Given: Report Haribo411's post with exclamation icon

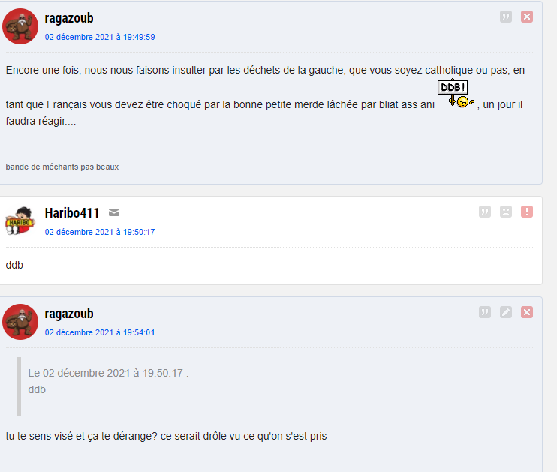Looking at the screenshot, I should [x=527, y=212].
